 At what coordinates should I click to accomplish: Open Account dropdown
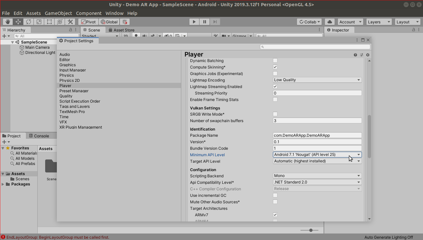click(x=350, y=22)
